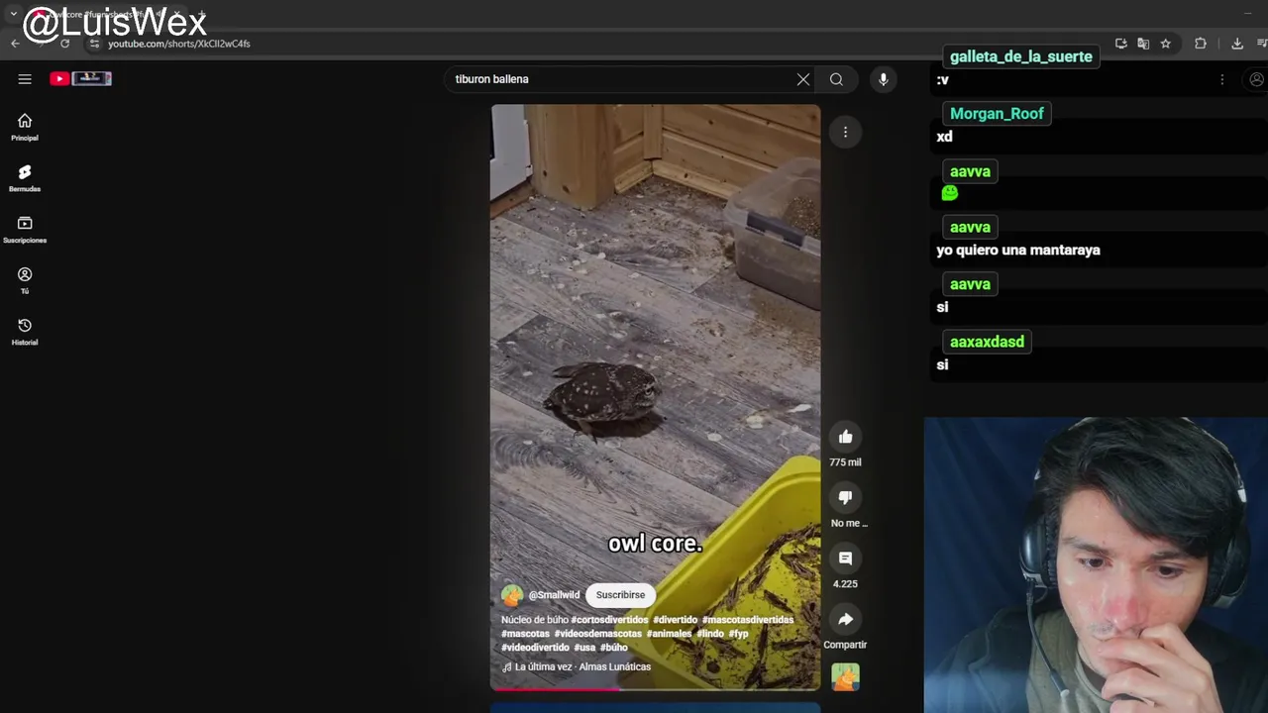This screenshot has height=713, width=1268.
Task: Open Suscripciones in the sidebar
Action: 25,230
